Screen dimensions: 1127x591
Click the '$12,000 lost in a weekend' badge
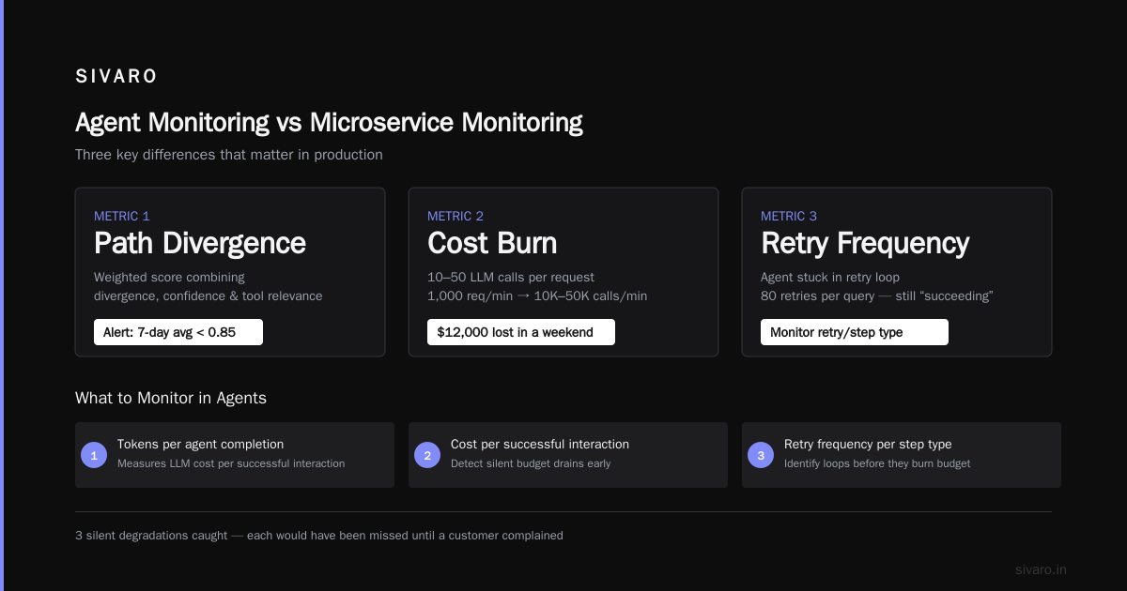point(521,332)
